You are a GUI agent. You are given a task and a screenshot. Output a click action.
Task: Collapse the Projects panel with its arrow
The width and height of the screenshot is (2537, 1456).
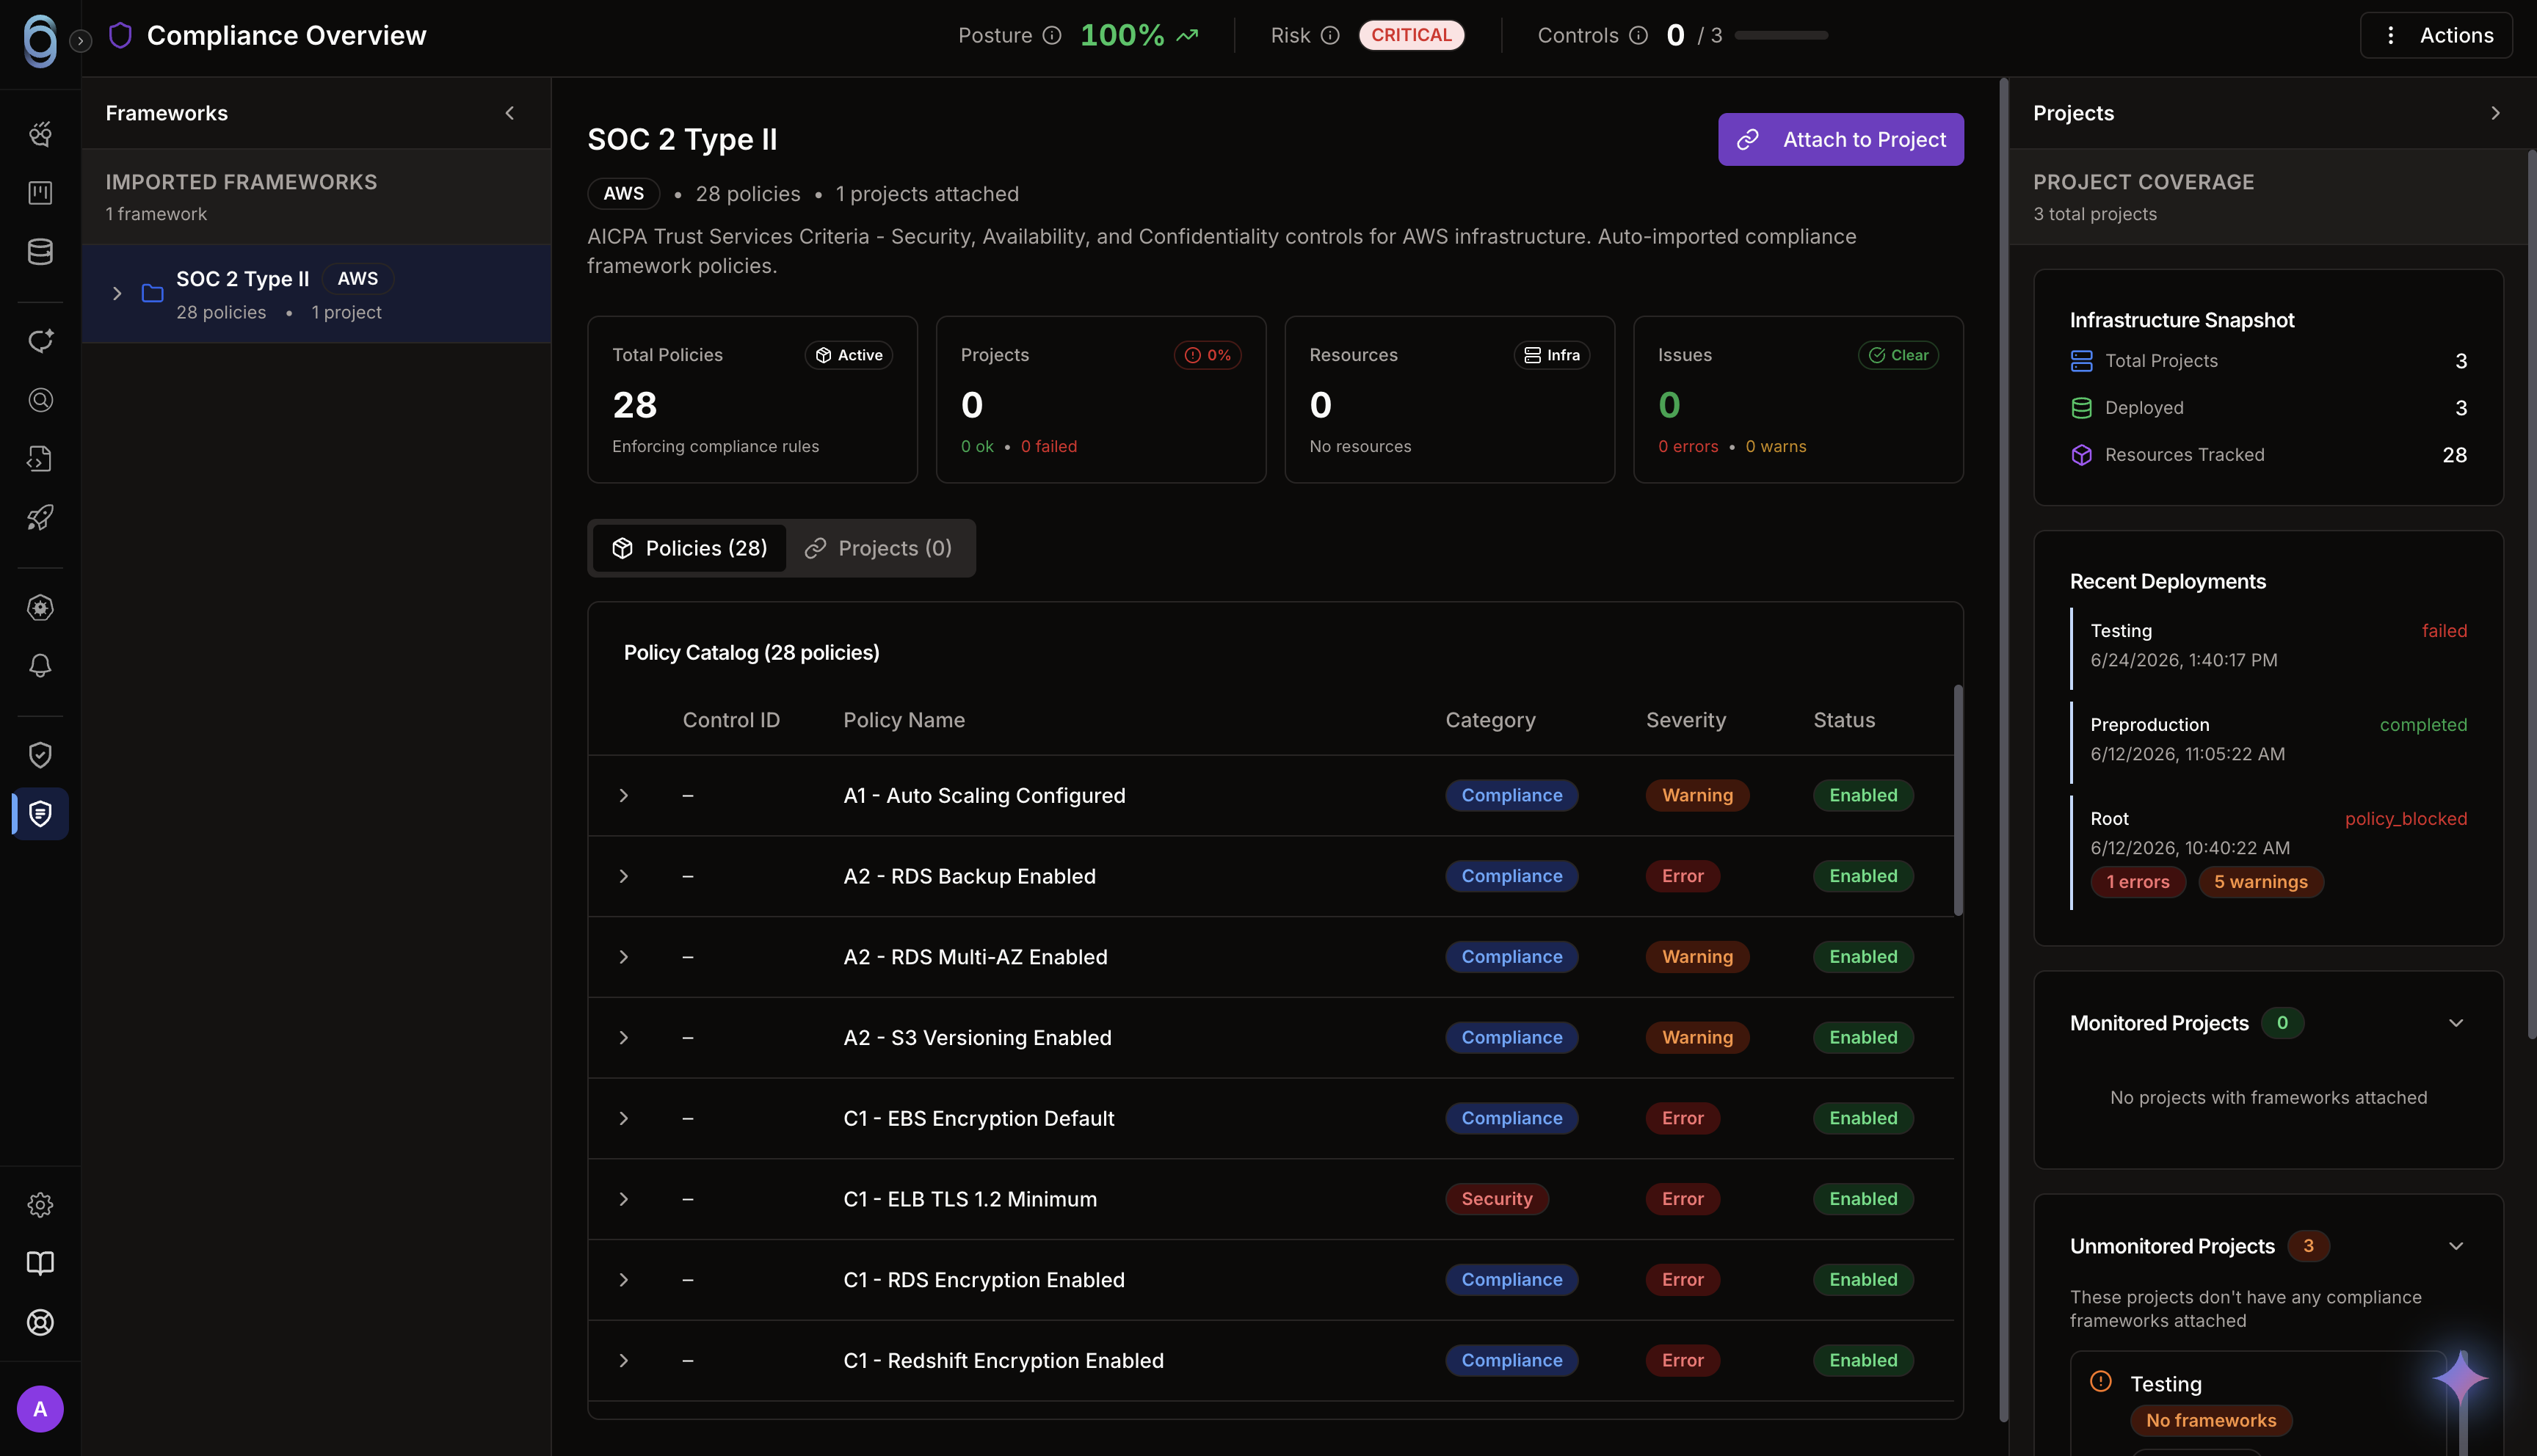coord(2495,113)
